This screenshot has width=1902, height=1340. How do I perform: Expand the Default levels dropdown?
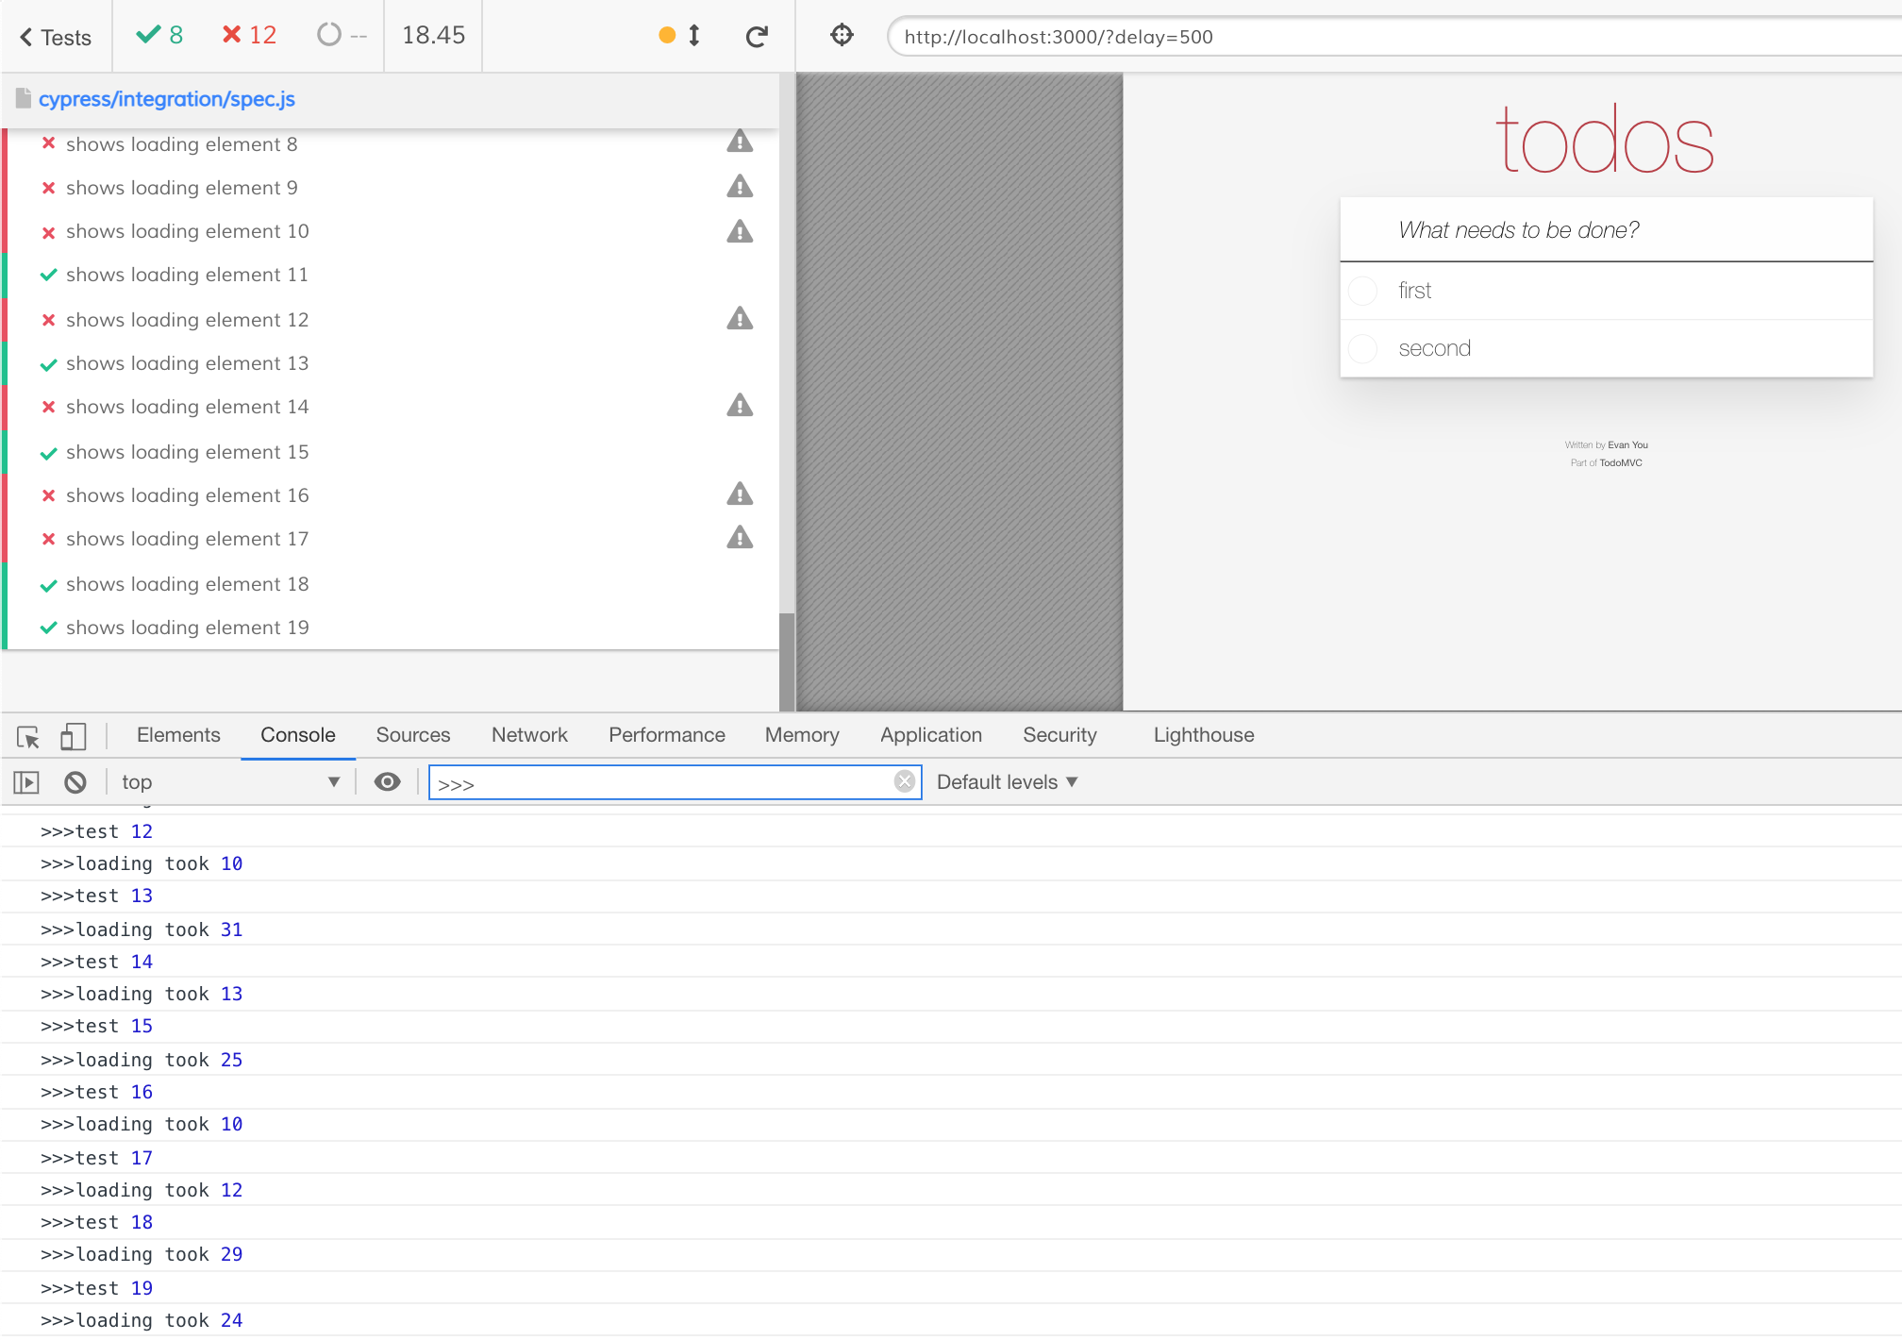1007,782
